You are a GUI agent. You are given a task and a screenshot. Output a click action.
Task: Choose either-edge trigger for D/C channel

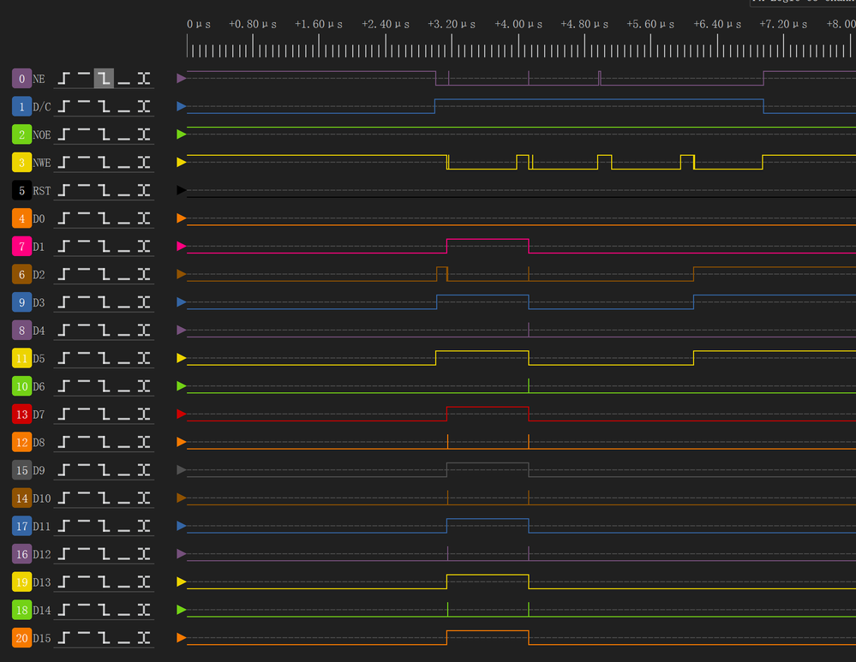pyautogui.click(x=144, y=106)
